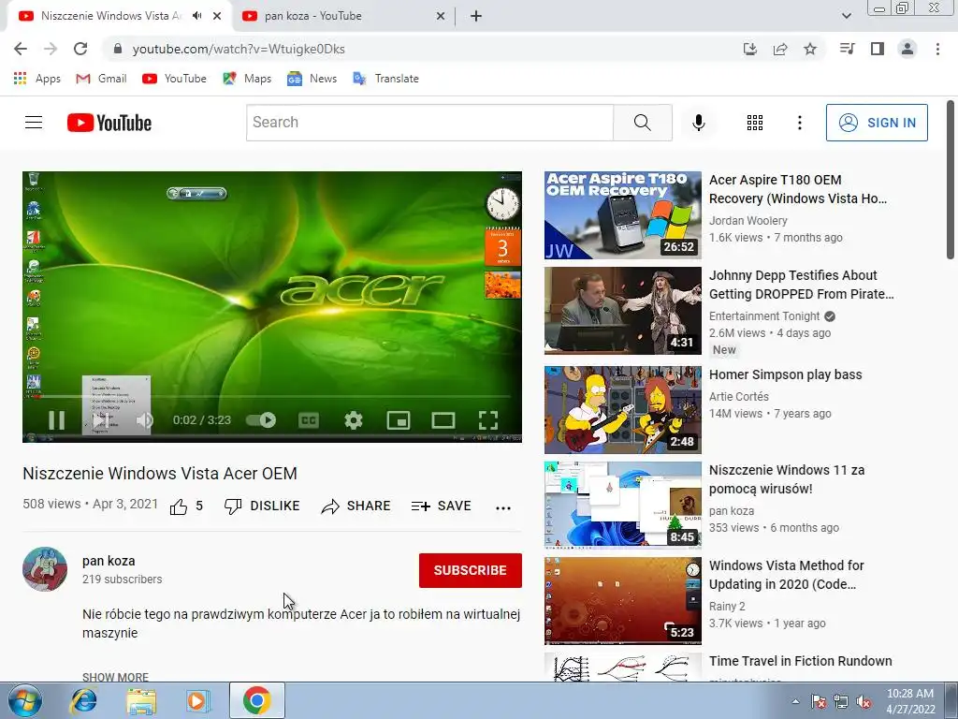Screen dimensions: 958x719
Task: Open the YouTube apps grid
Action: point(755,123)
